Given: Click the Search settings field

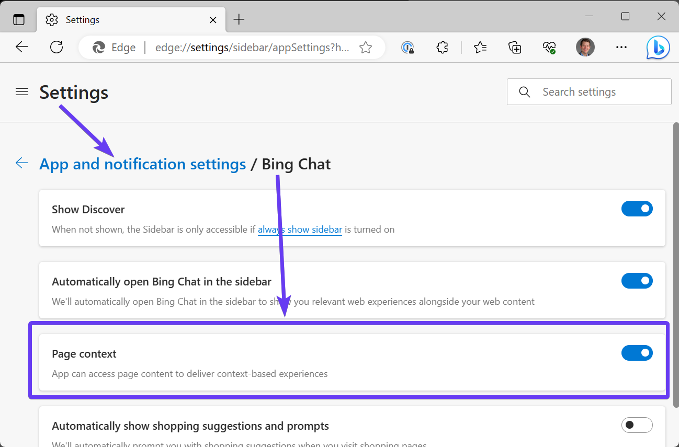Looking at the screenshot, I should click(589, 91).
